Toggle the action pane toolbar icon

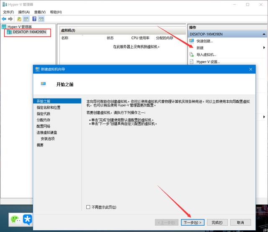coord(41,19)
